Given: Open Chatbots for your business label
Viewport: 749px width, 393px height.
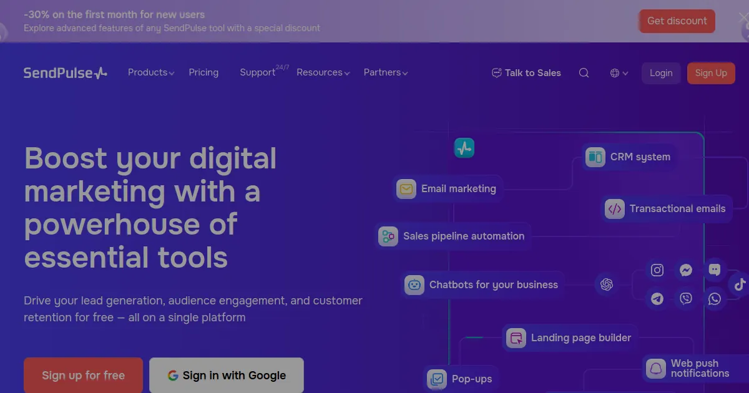Looking at the screenshot, I should 494,285.
